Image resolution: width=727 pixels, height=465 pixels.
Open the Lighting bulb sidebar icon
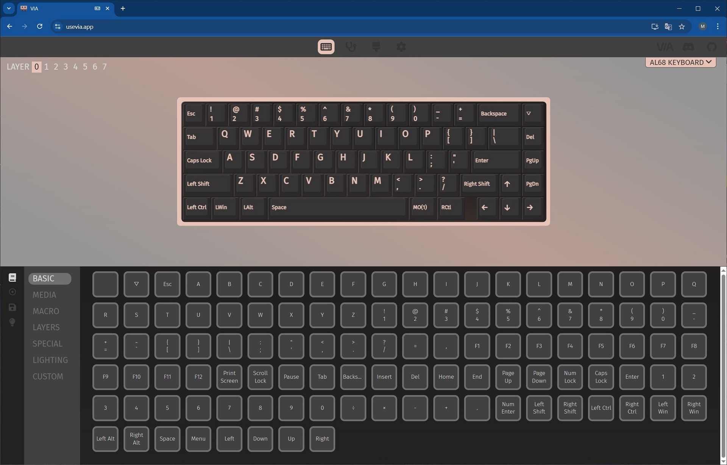point(12,322)
